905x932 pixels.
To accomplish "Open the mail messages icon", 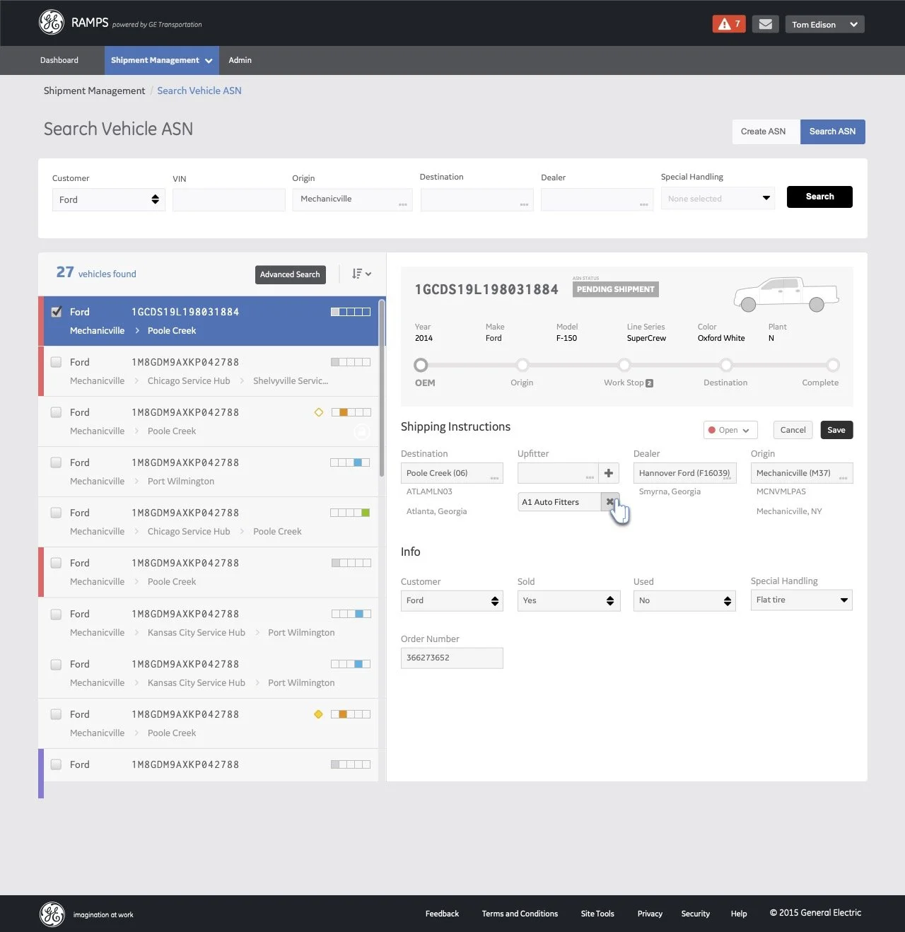I will (x=765, y=24).
